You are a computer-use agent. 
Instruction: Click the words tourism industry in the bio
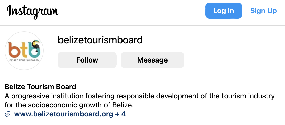(248, 96)
